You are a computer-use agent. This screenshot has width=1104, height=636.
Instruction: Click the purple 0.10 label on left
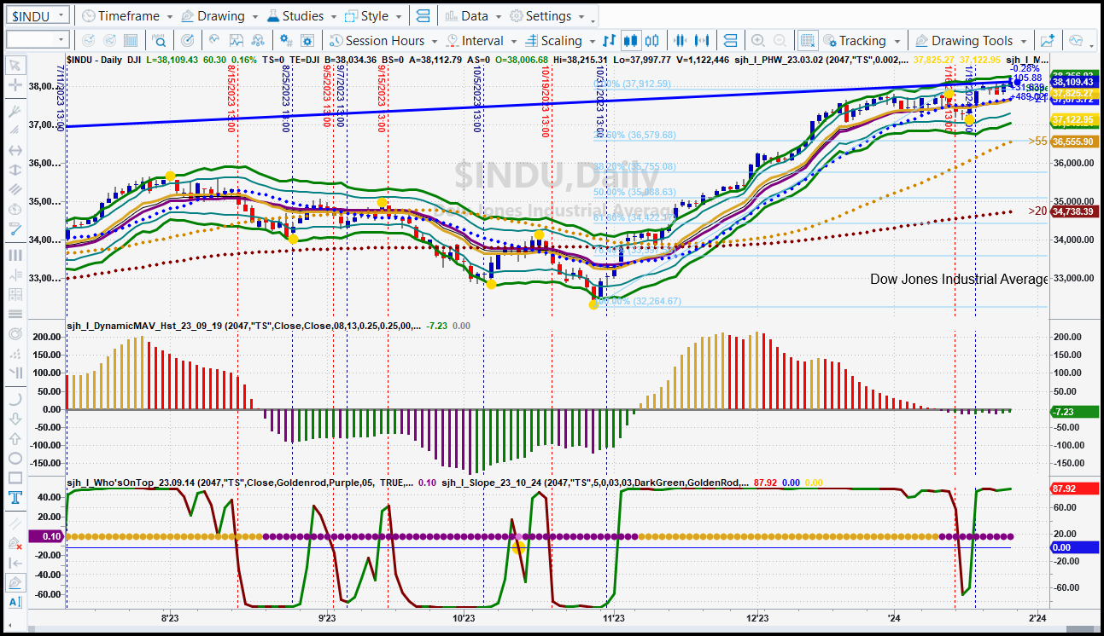click(x=44, y=536)
